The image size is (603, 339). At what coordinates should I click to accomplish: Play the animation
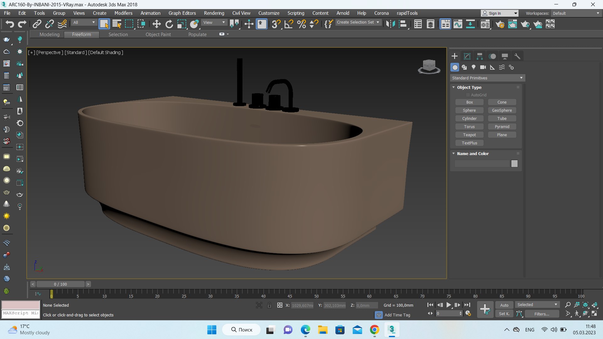(x=449, y=305)
